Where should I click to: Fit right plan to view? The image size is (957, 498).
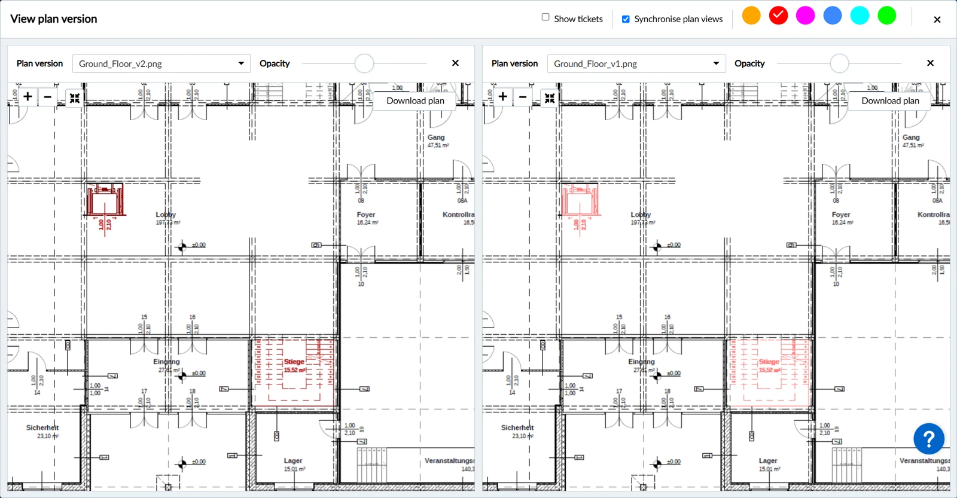pyautogui.click(x=550, y=97)
